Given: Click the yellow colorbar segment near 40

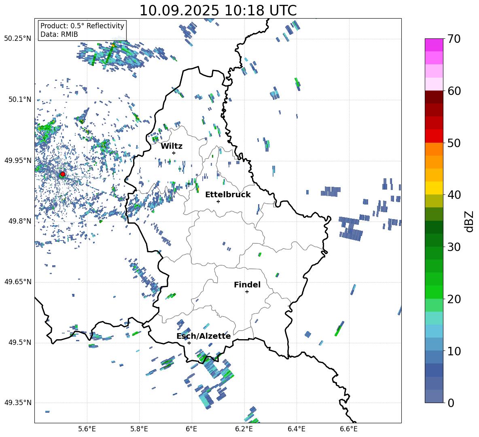Looking at the screenshot, I should point(434,188).
